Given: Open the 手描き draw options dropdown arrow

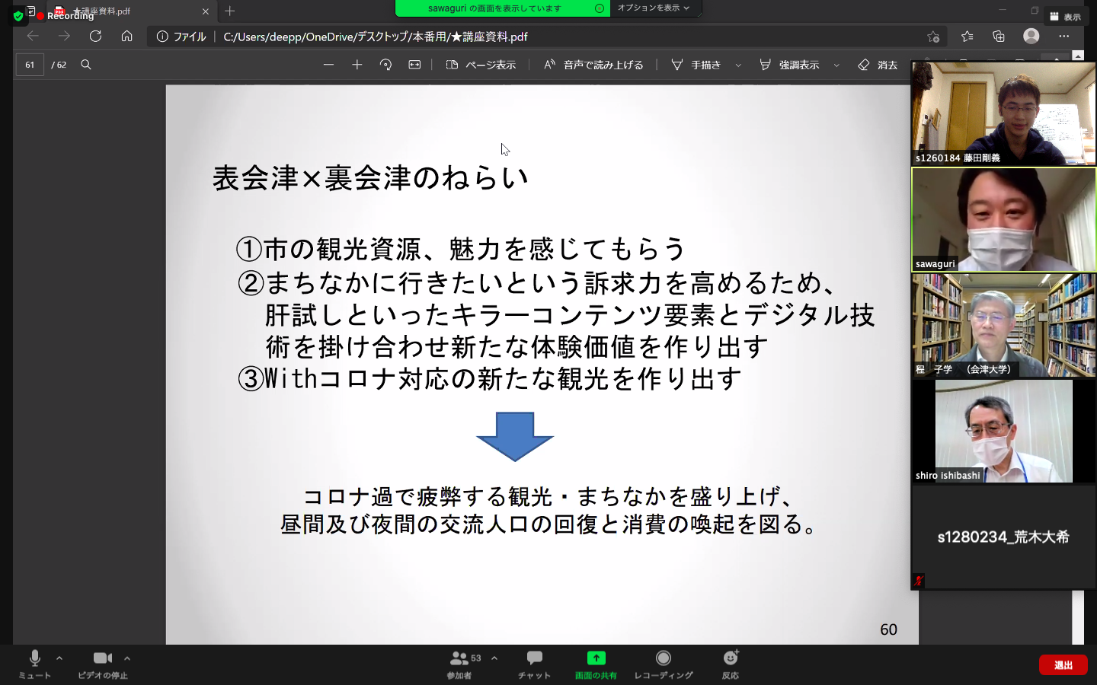Looking at the screenshot, I should (738, 65).
